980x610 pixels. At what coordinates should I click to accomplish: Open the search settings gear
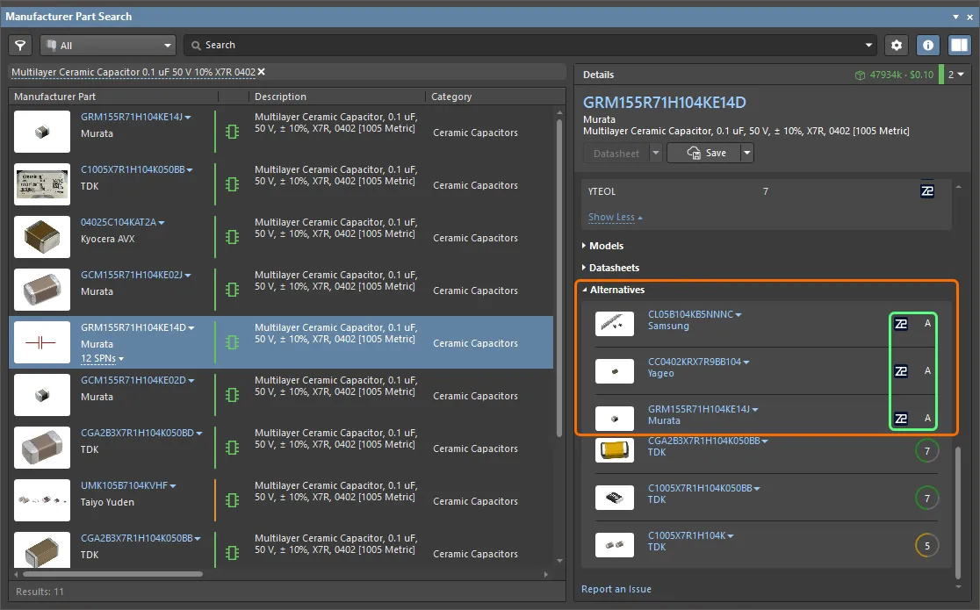(x=896, y=45)
